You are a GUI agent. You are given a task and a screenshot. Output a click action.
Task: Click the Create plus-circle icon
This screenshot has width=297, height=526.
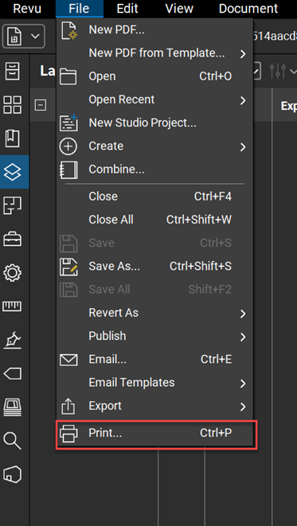(68, 146)
